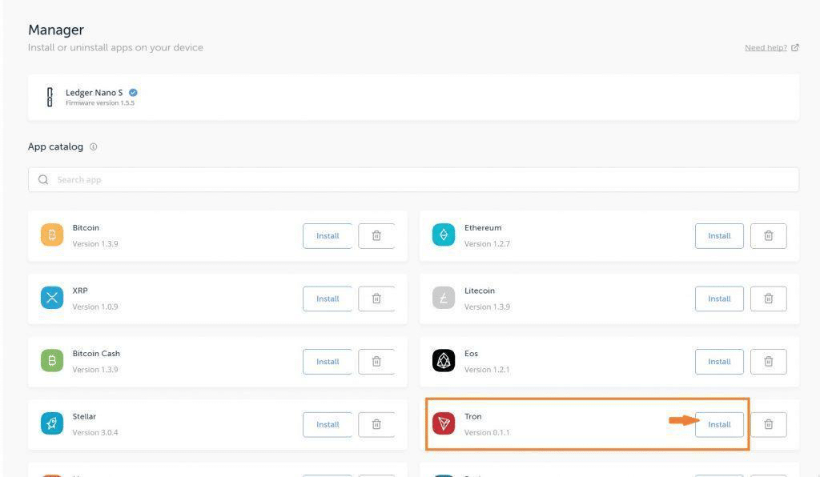Screen dimensions: 820x477
Task: Click the Litecoin app icon
Action: 444,298
